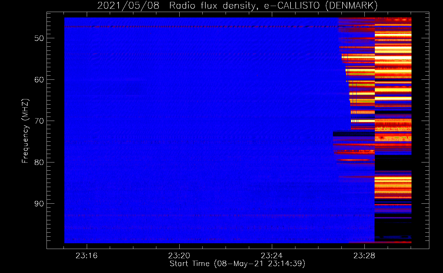Viewport: 443px width, 273px height.
Task: Click the date '2021/05/08' in the title
Action: [128, 5]
